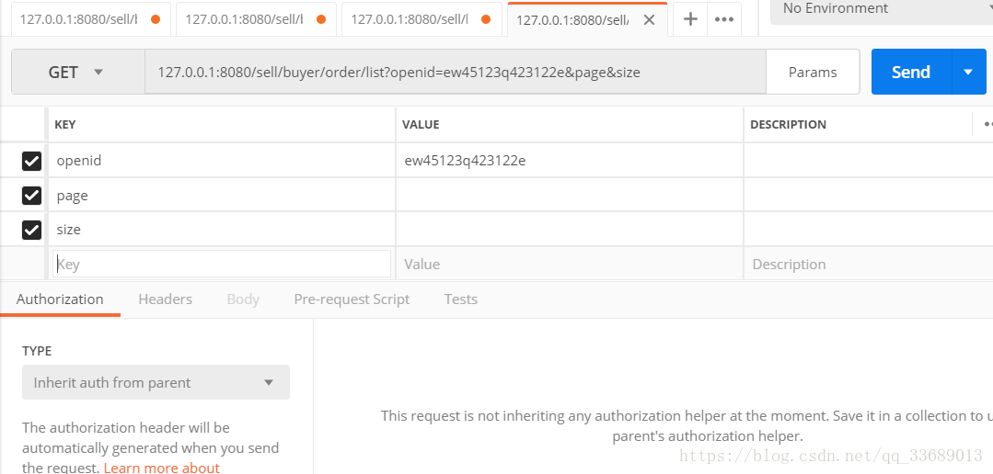Screen dimensions: 993x474
Task: Uncheck the size parameter checkbox
Action: tap(31, 230)
